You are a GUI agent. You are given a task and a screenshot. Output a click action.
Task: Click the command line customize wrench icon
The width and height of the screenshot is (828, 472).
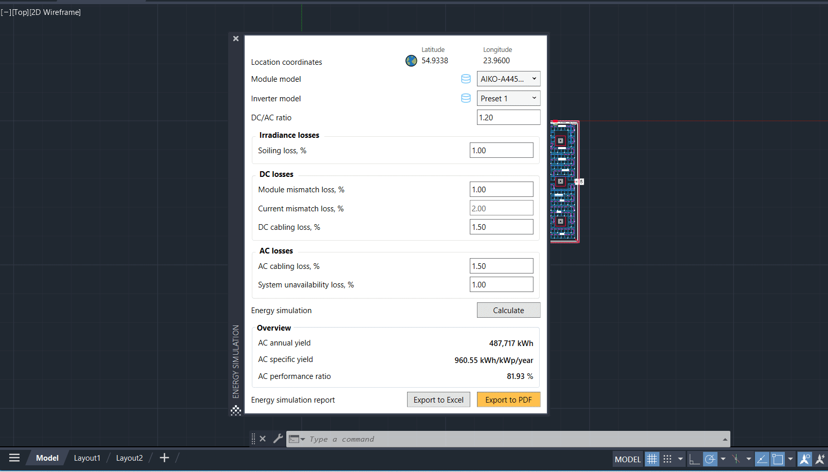[279, 439]
